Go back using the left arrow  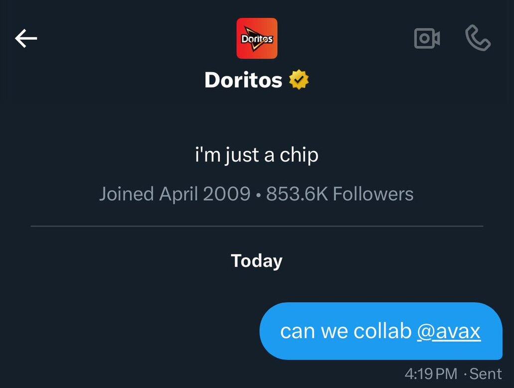[x=26, y=38]
